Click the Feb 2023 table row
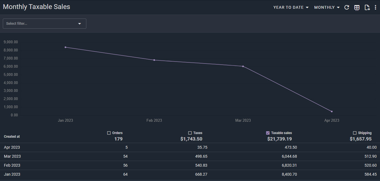The width and height of the screenshot is (380, 181). click(x=12, y=165)
